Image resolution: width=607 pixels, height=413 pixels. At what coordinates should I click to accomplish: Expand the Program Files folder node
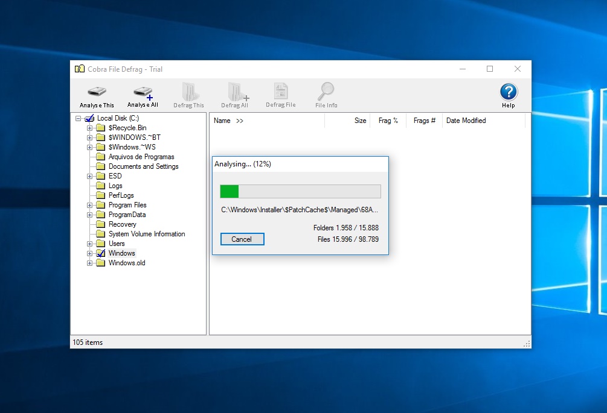pos(90,205)
